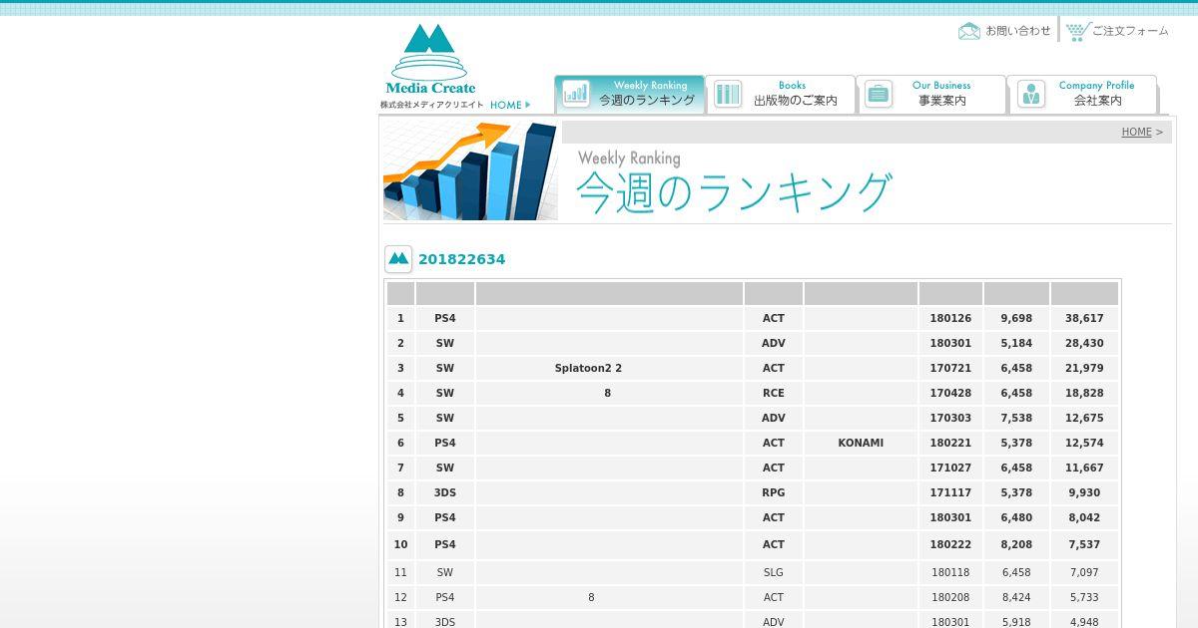Click the 12,574 total sales value

tap(1084, 443)
